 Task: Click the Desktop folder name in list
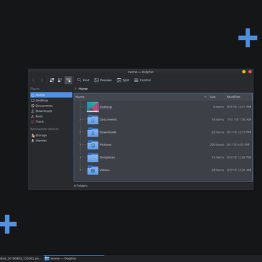pyautogui.click(x=105, y=107)
